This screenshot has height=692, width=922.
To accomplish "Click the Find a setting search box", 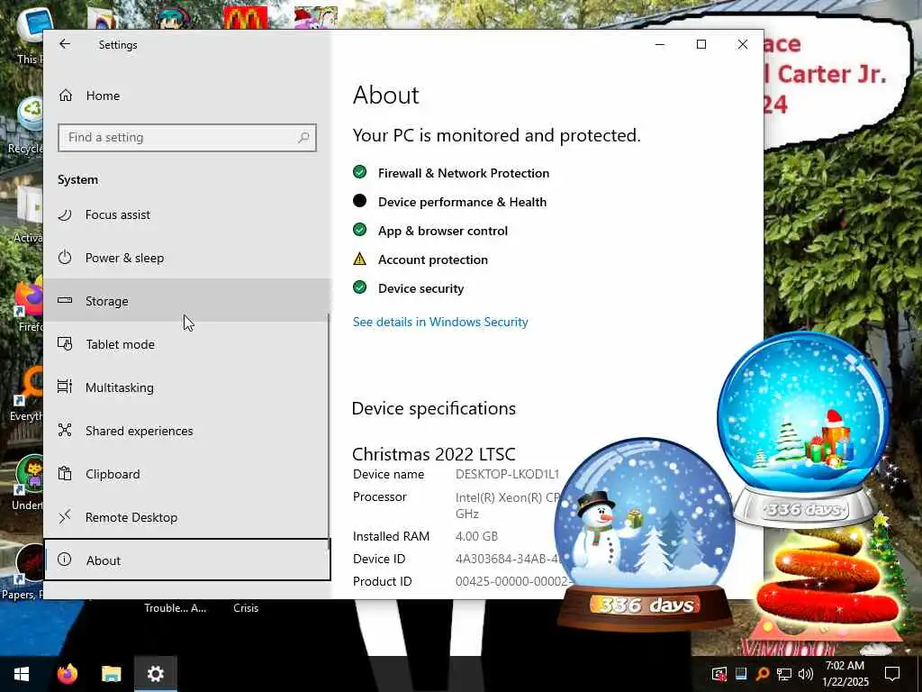I will 187,138.
